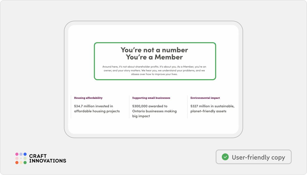Click the bright pink dot in Craft logo
This screenshot has width=307, height=175.
click(x=17, y=154)
